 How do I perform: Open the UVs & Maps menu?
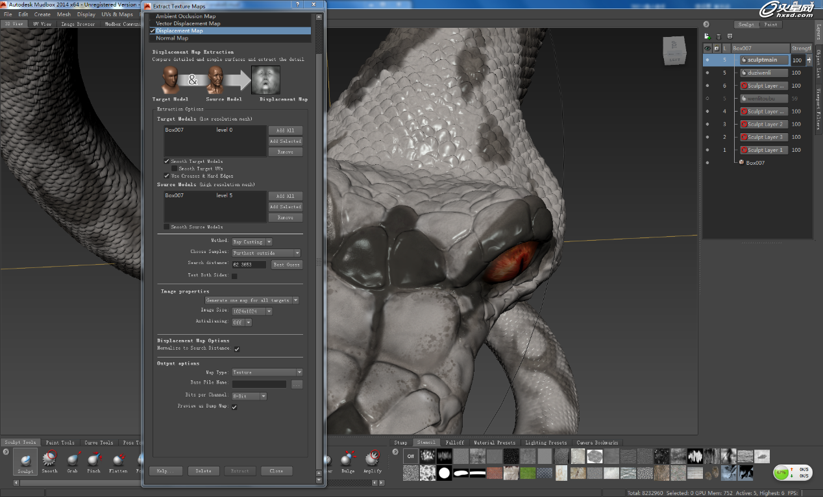[x=117, y=14]
